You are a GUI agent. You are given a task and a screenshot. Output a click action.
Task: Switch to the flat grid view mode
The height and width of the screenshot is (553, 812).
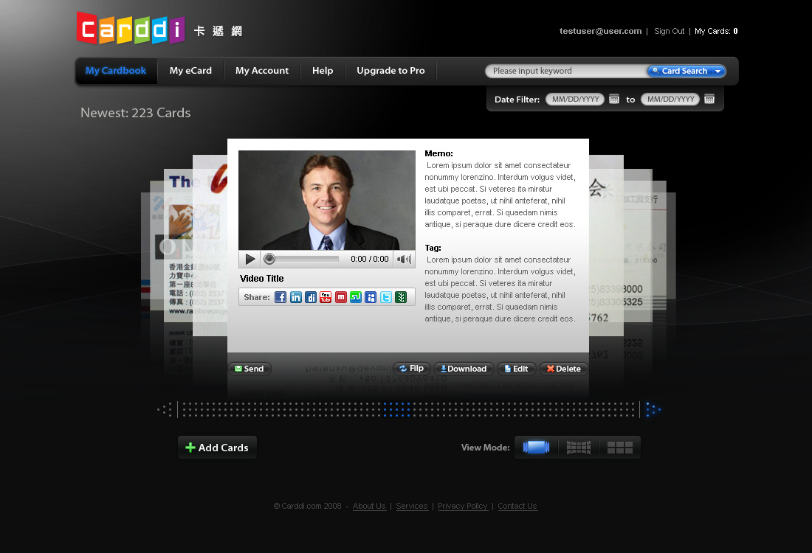pyautogui.click(x=620, y=448)
